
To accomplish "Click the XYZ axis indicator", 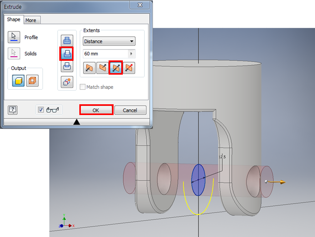I will (x=67, y=221).
